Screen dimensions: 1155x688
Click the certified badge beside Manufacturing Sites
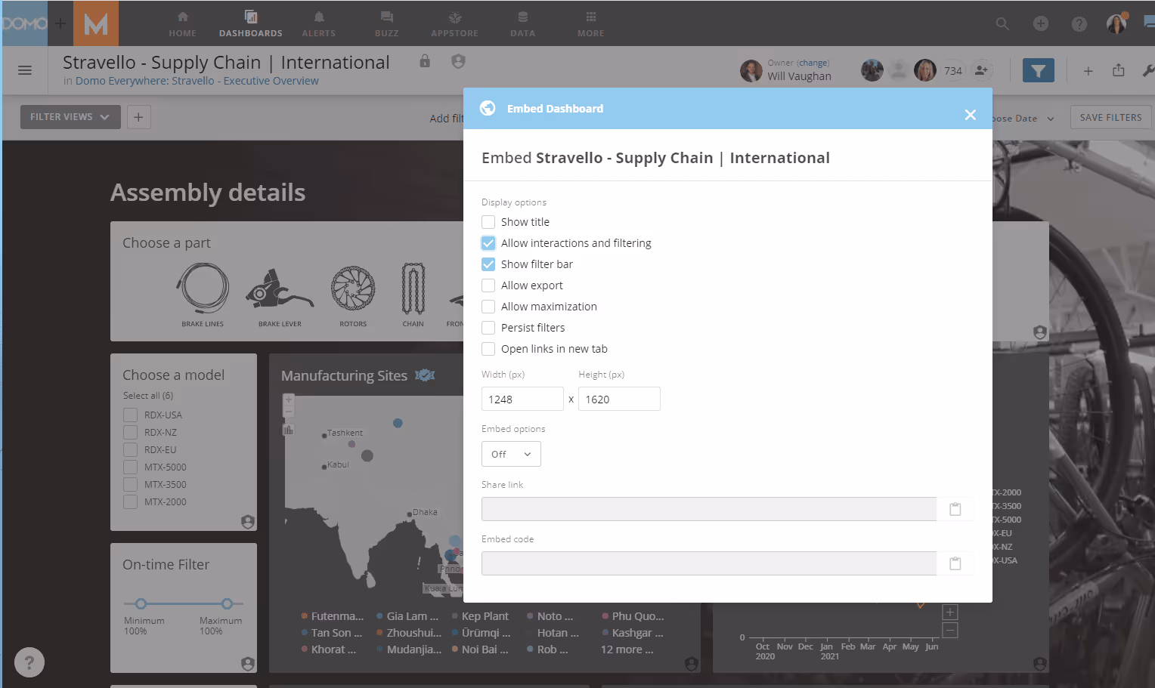tap(425, 375)
